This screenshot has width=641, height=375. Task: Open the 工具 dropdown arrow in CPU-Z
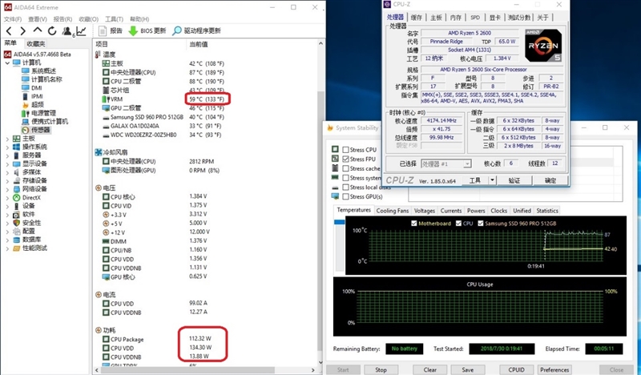[492, 180]
